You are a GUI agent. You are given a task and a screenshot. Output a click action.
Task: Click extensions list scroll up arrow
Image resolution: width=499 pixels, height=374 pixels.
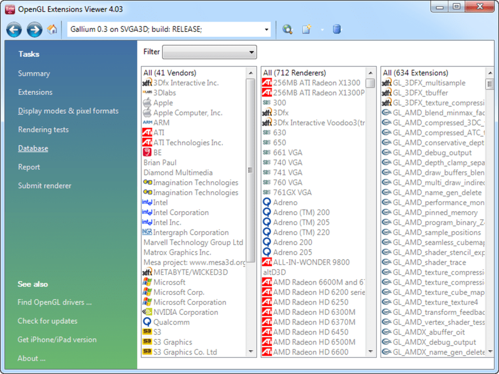pyautogui.click(x=490, y=73)
